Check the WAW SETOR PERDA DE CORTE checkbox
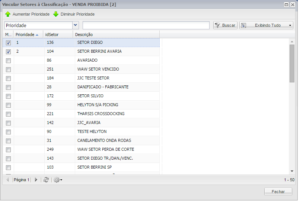Viewport: 300px width, 202px height. [8, 150]
